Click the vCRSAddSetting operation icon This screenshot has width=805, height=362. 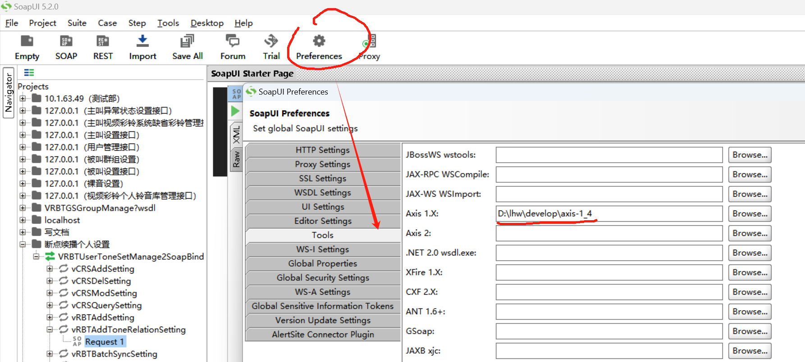(64, 269)
